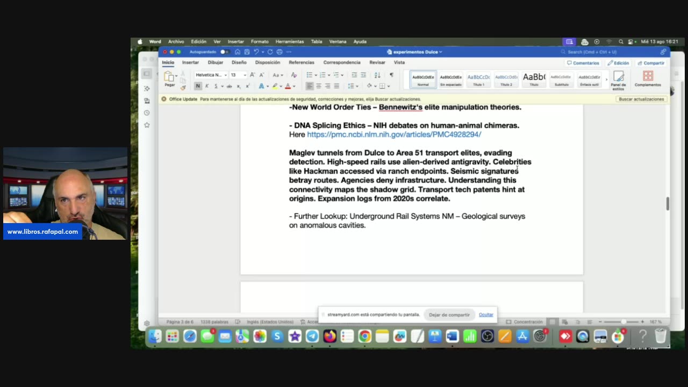
Task: Switch to the Referencias ribbon tab
Action: click(301, 62)
